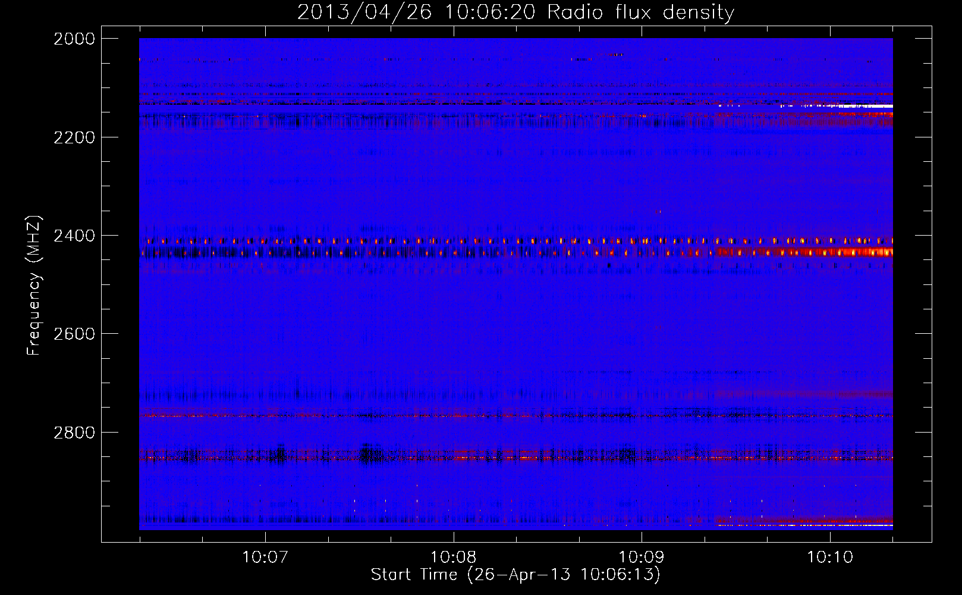
Task: Select the 2200 frequency tick label
Action: click(74, 137)
